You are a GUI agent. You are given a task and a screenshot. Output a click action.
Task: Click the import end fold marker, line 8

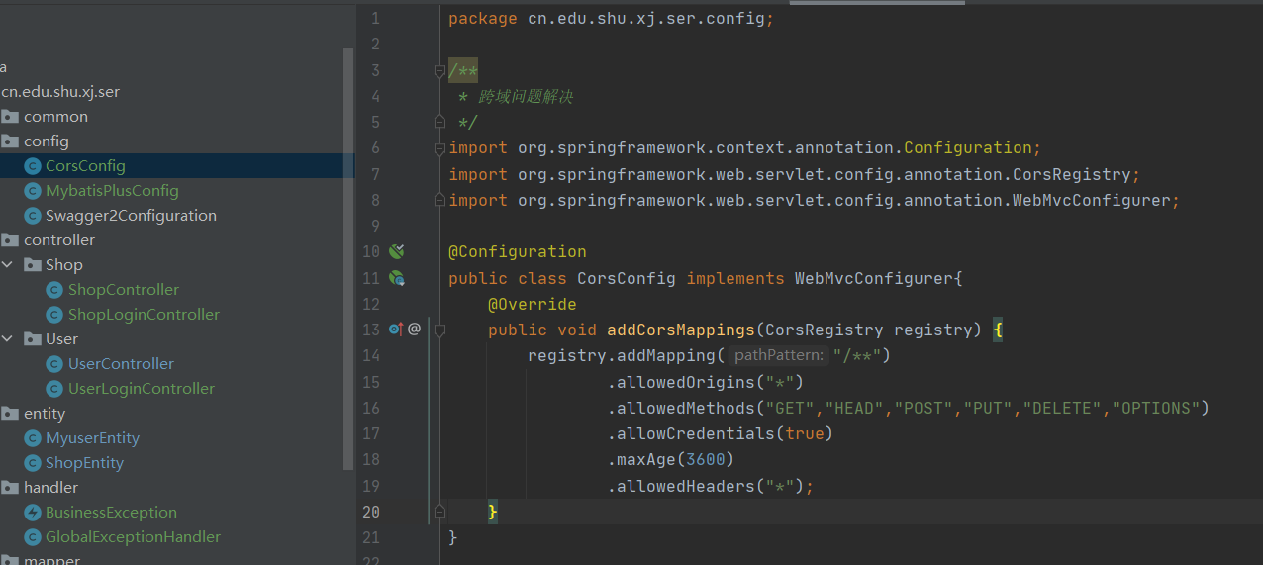coord(439,200)
